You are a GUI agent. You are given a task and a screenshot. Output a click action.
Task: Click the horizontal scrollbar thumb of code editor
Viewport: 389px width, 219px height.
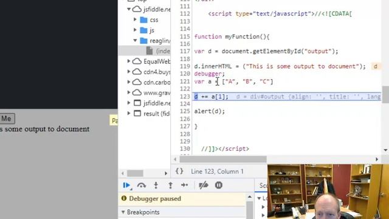coord(223,159)
